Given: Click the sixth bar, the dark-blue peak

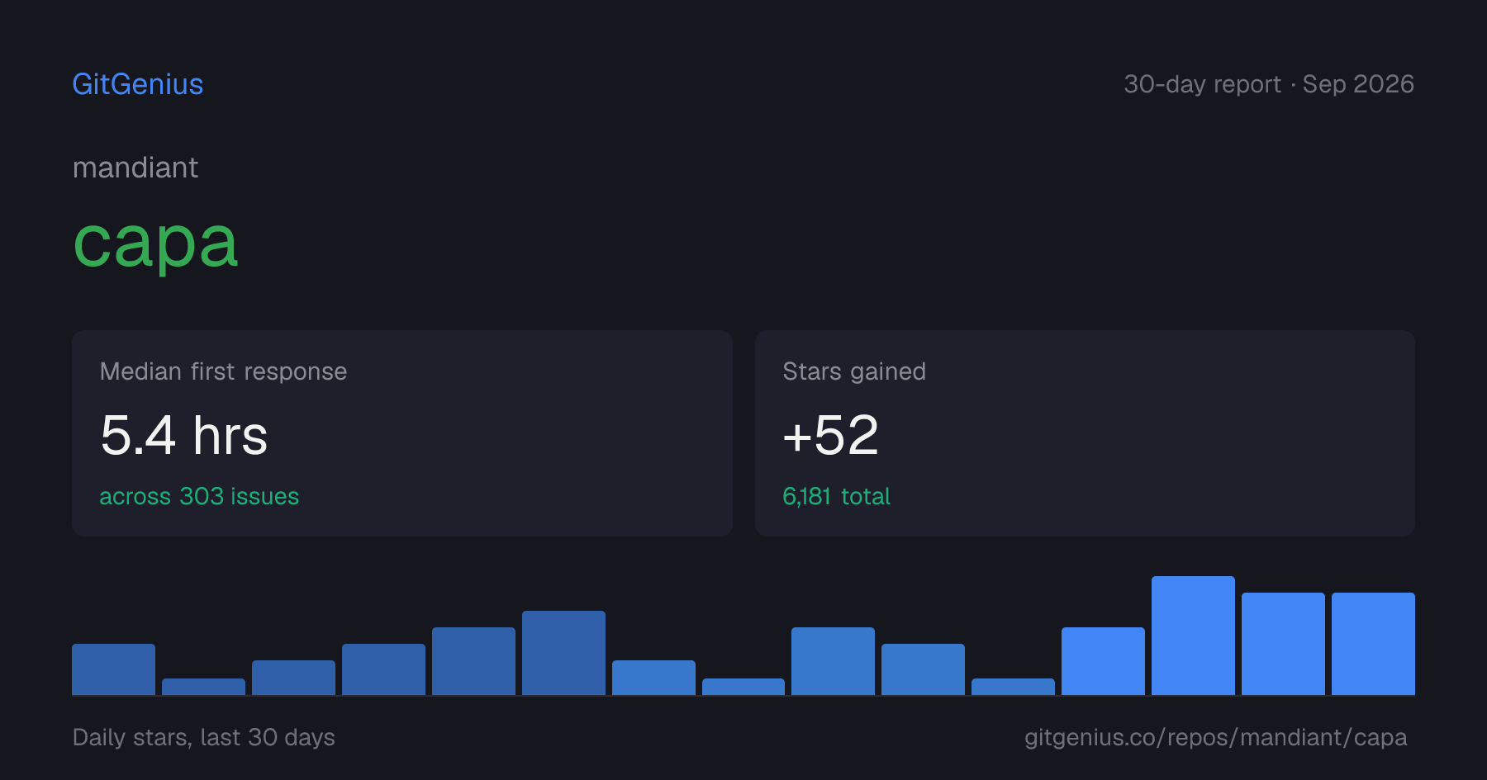Looking at the screenshot, I should (x=563, y=653).
